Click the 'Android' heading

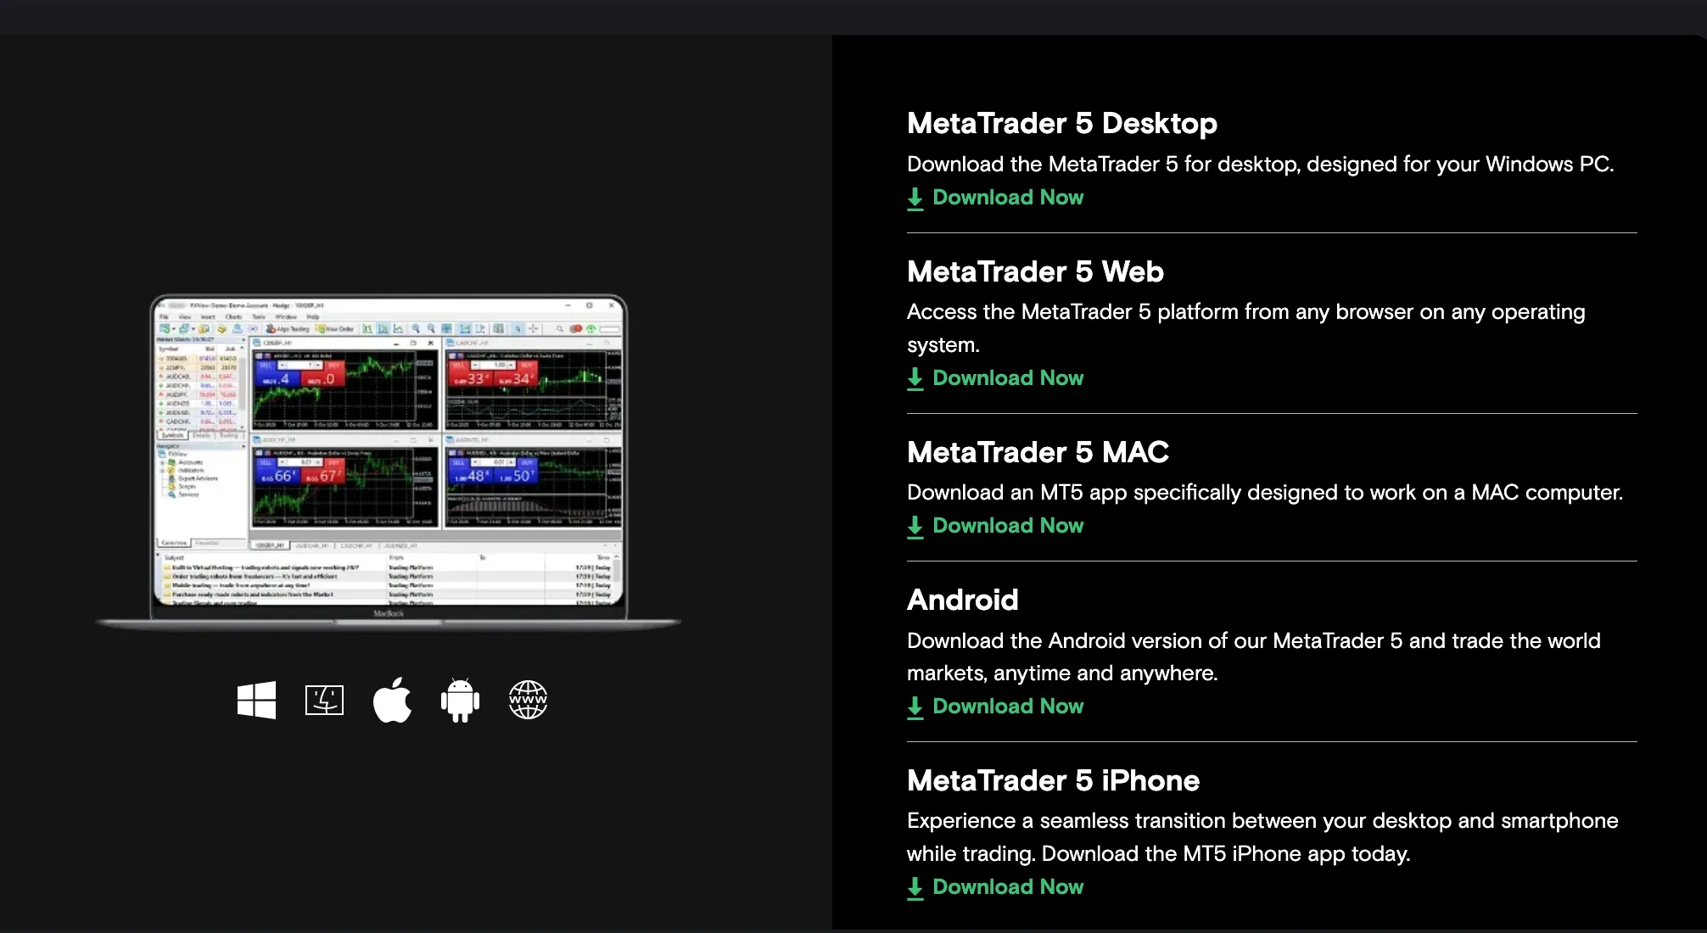(x=962, y=600)
